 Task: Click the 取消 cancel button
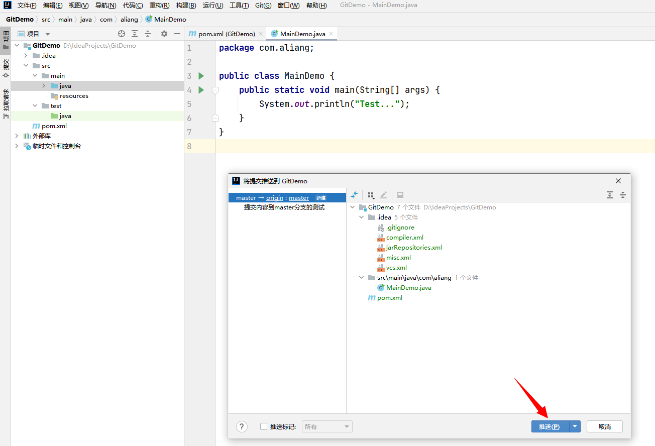[x=605, y=426]
